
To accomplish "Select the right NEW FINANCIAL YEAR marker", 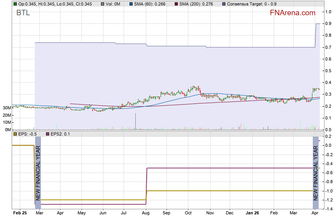I will click(x=316, y=172).
